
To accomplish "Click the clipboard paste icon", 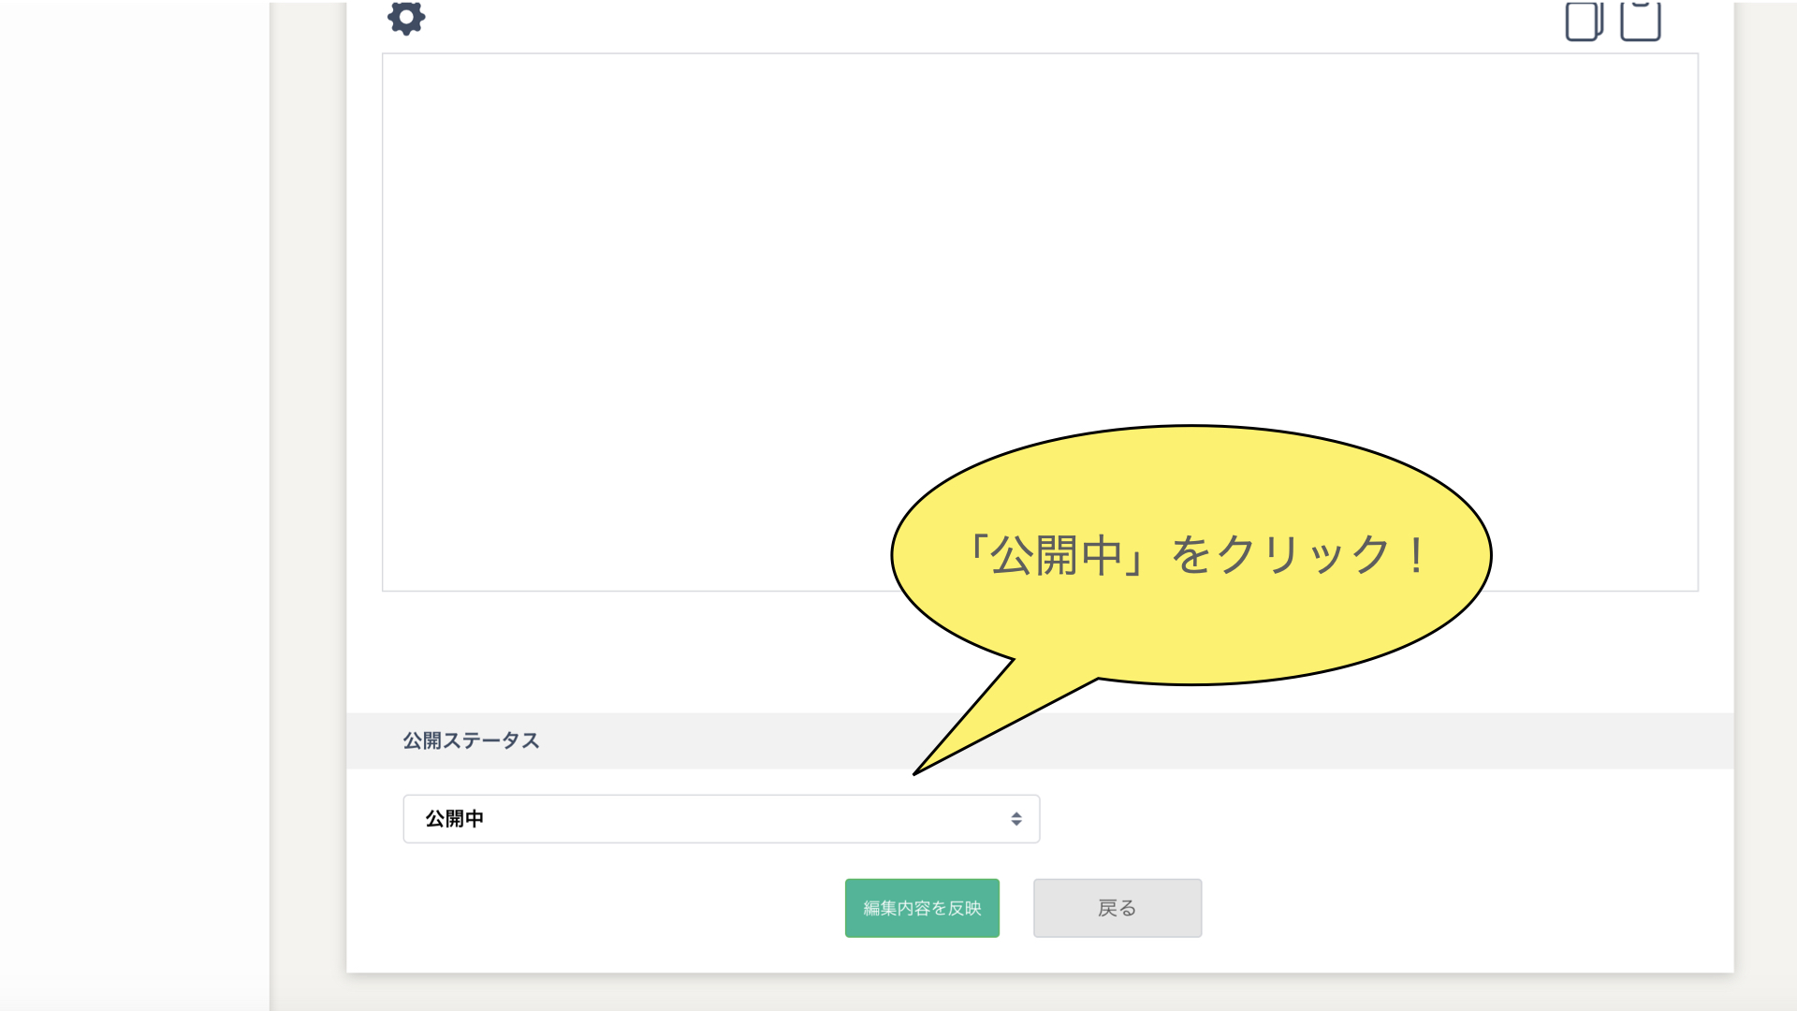I will [x=1640, y=21].
